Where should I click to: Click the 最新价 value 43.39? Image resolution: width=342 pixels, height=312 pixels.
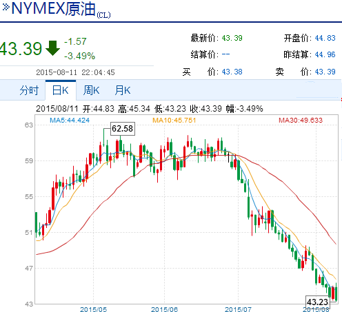232,38
